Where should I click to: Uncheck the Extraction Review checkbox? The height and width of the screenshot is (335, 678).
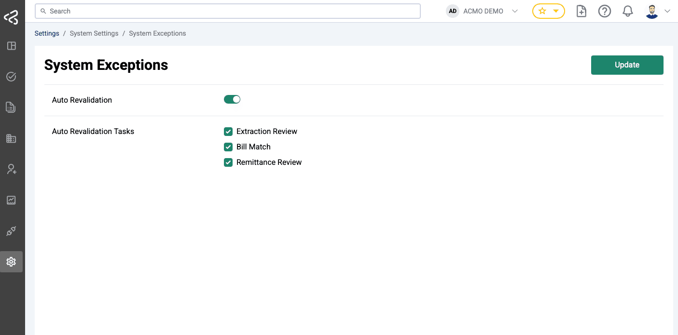click(x=228, y=131)
